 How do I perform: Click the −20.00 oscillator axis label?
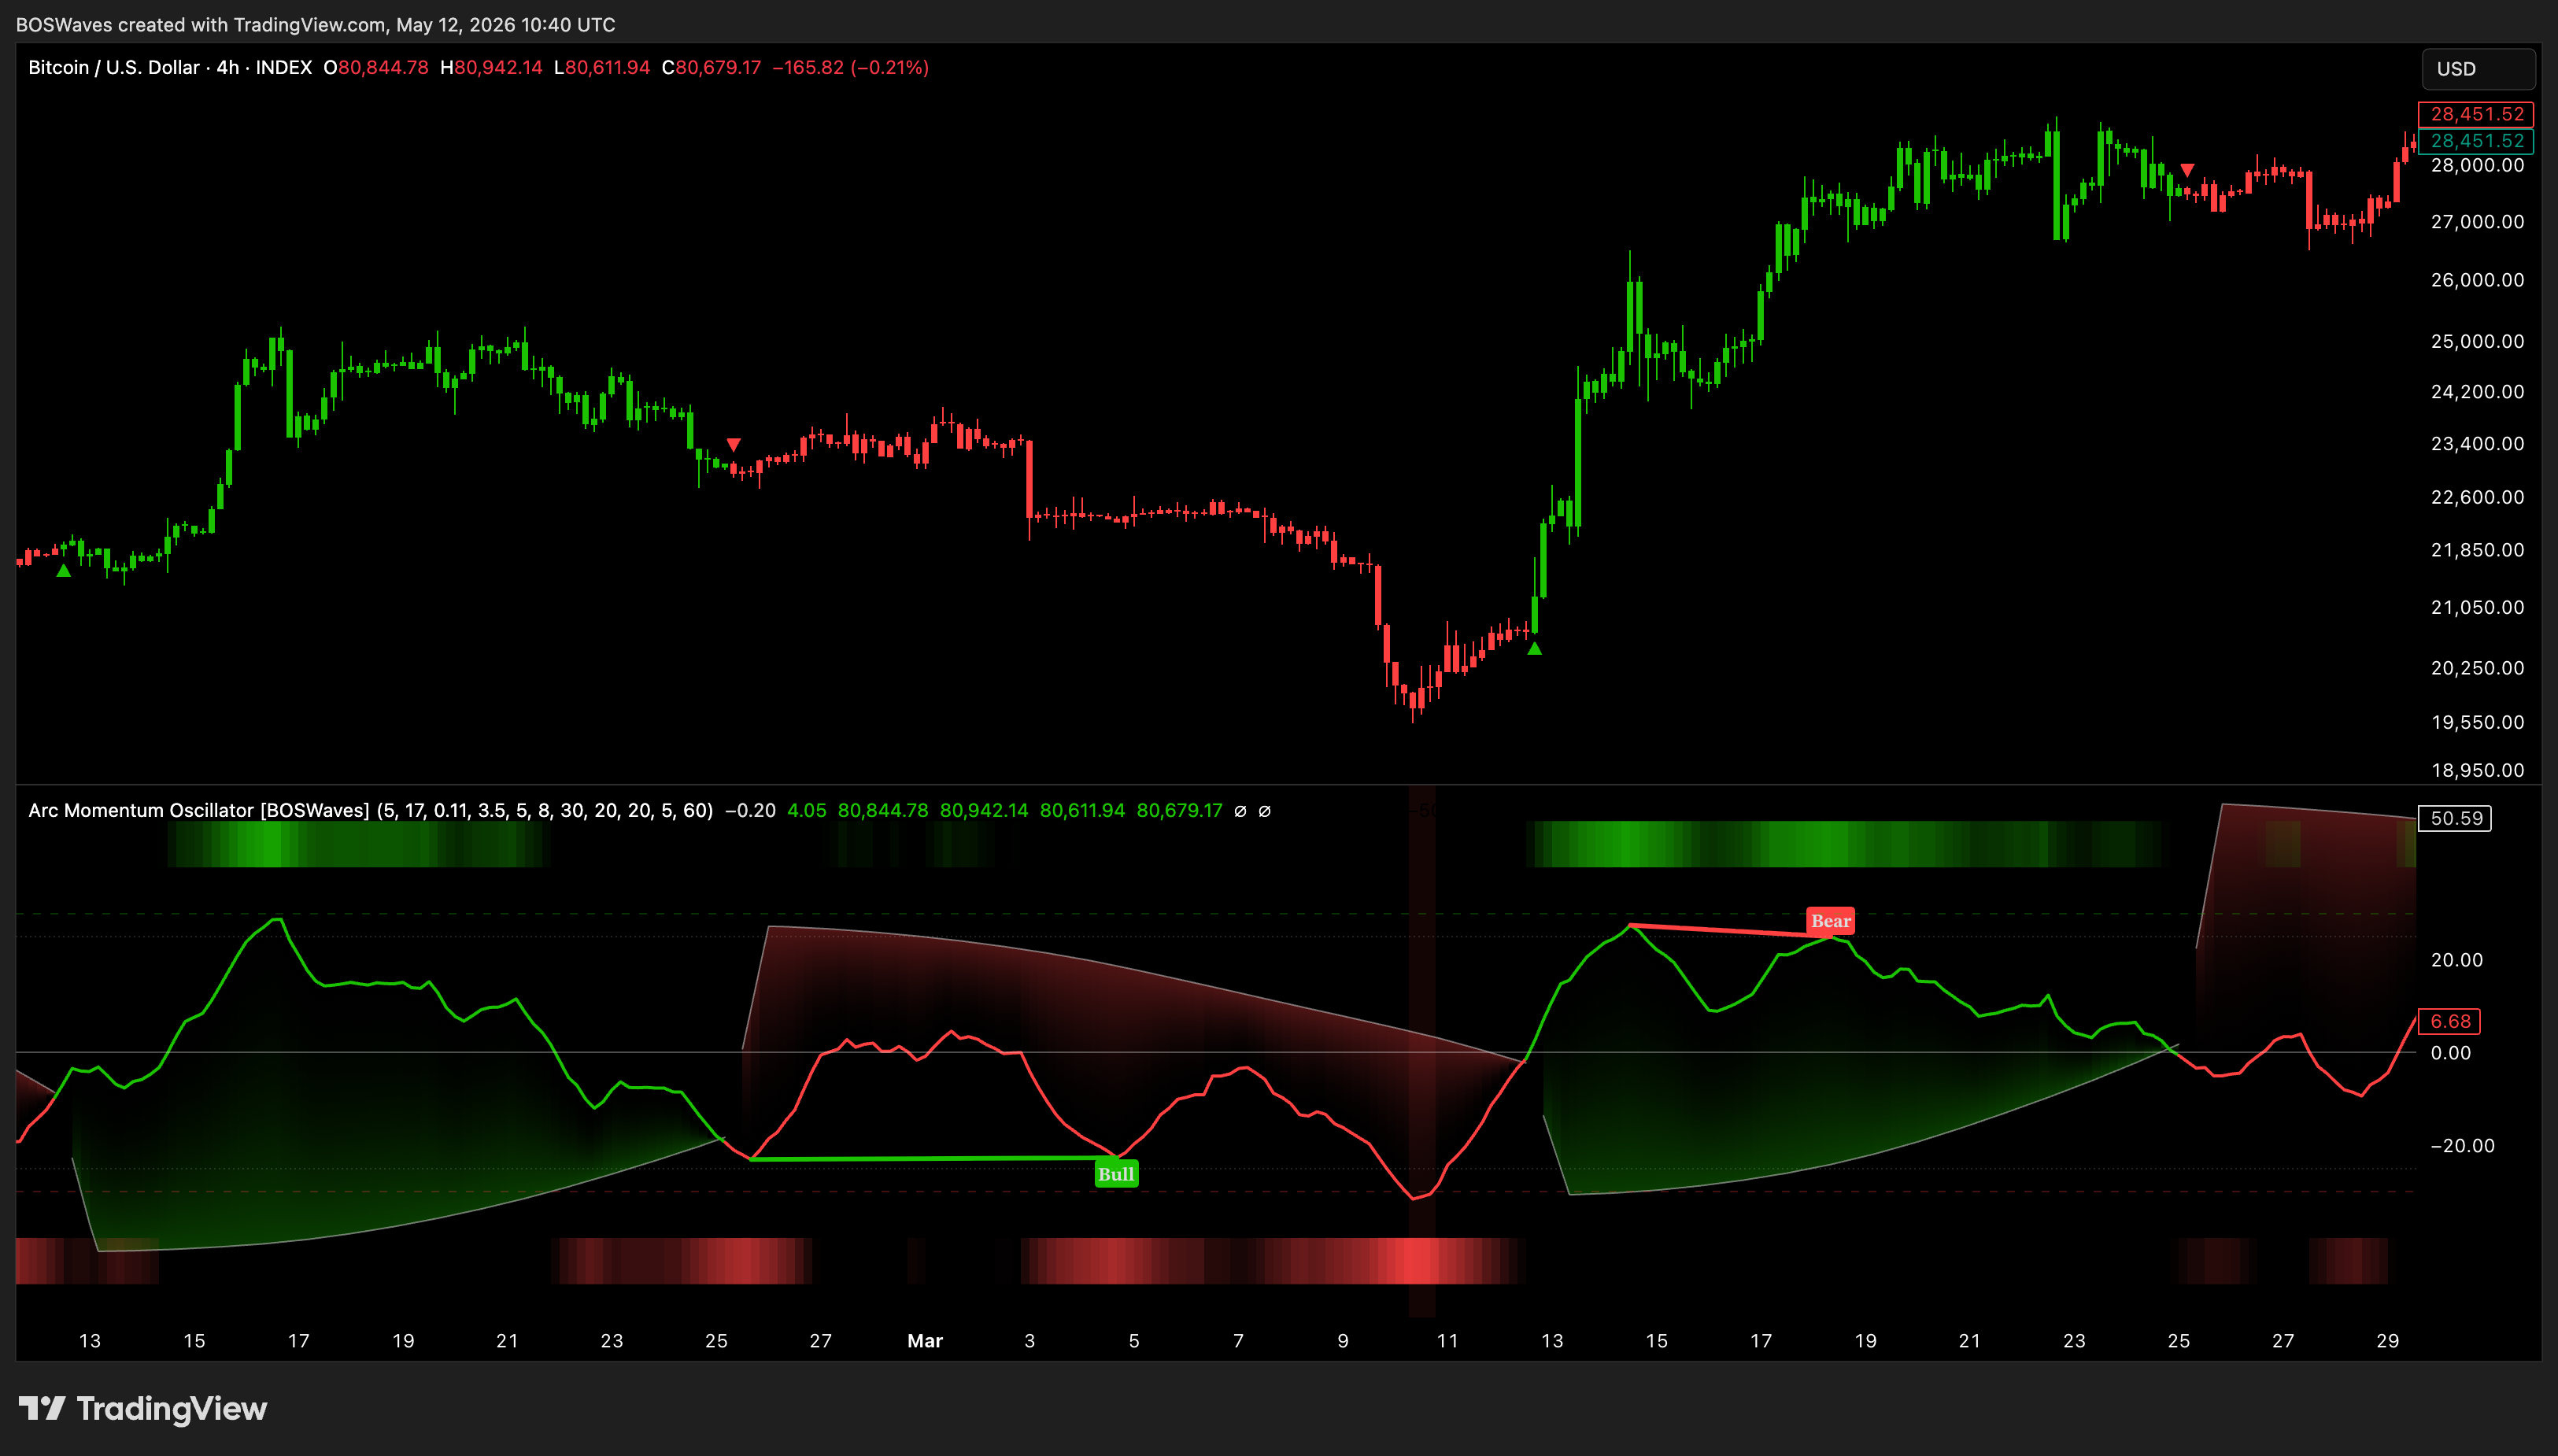2462,1146
